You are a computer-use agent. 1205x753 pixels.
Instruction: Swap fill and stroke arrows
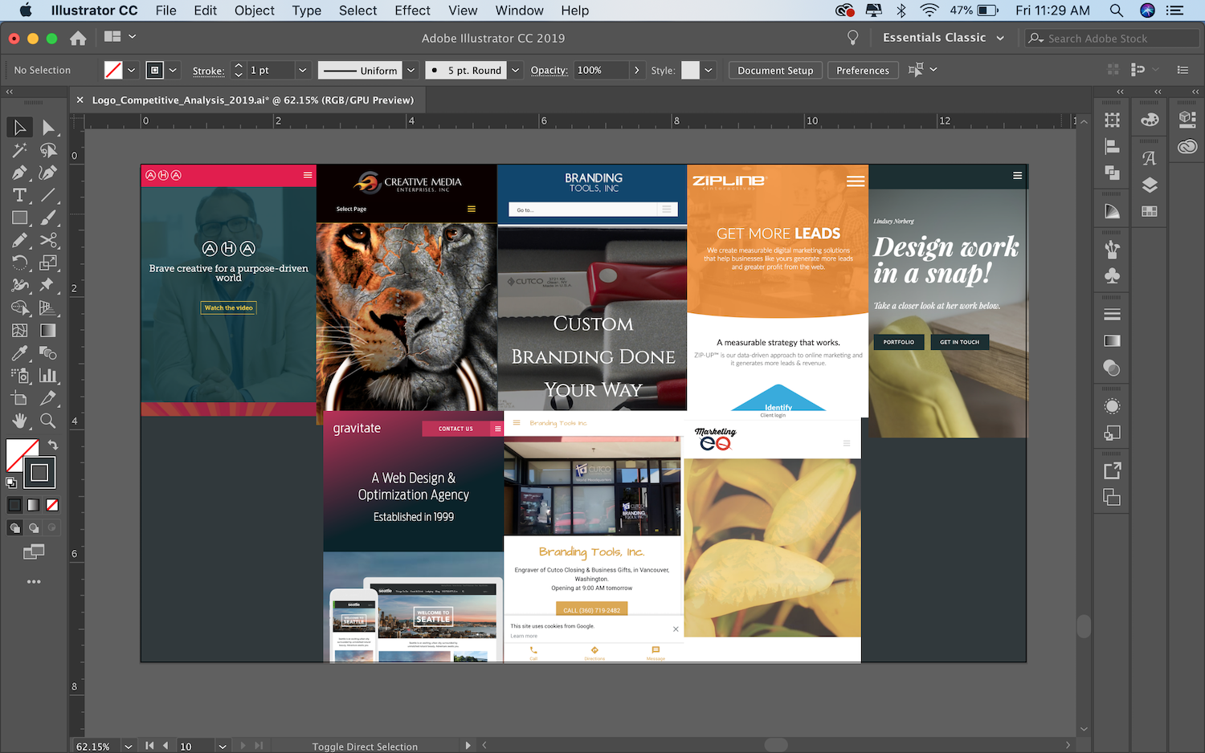point(52,445)
